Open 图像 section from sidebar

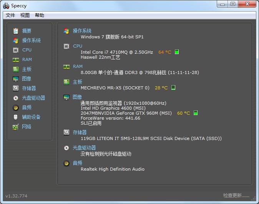pos(27,79)
